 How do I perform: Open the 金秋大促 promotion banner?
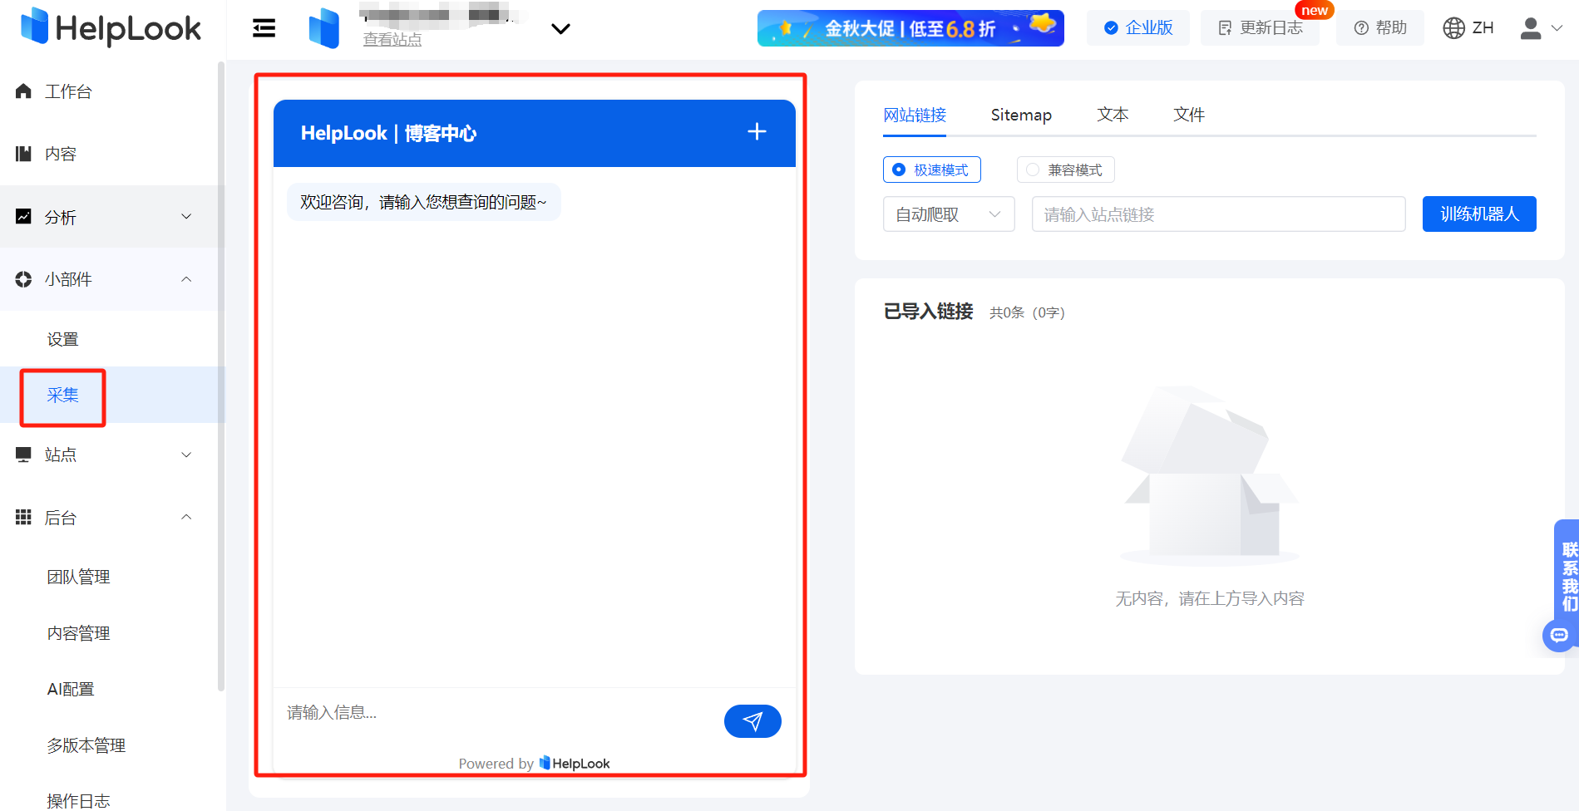pos(910,28)
